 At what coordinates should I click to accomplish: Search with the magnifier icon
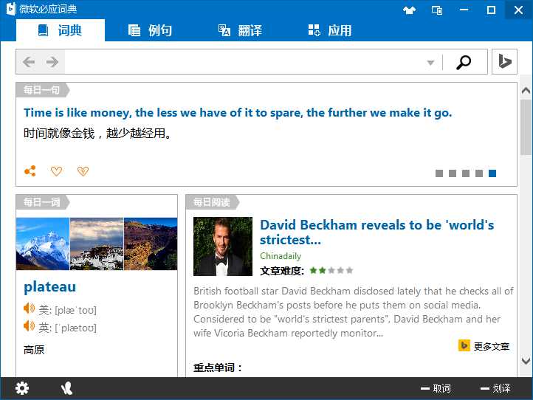[x=464, y=62]
